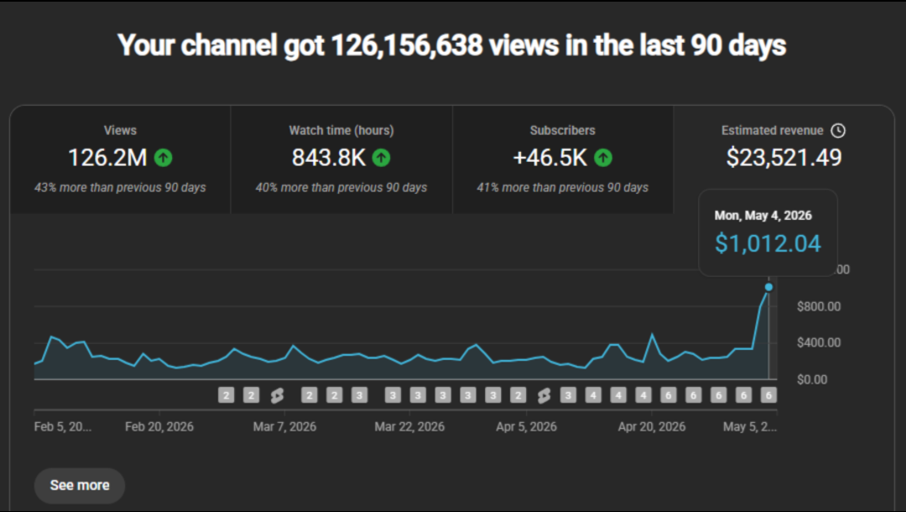
Task: Select the Watch time (hours) tab
Action: [x=341, y=159]
